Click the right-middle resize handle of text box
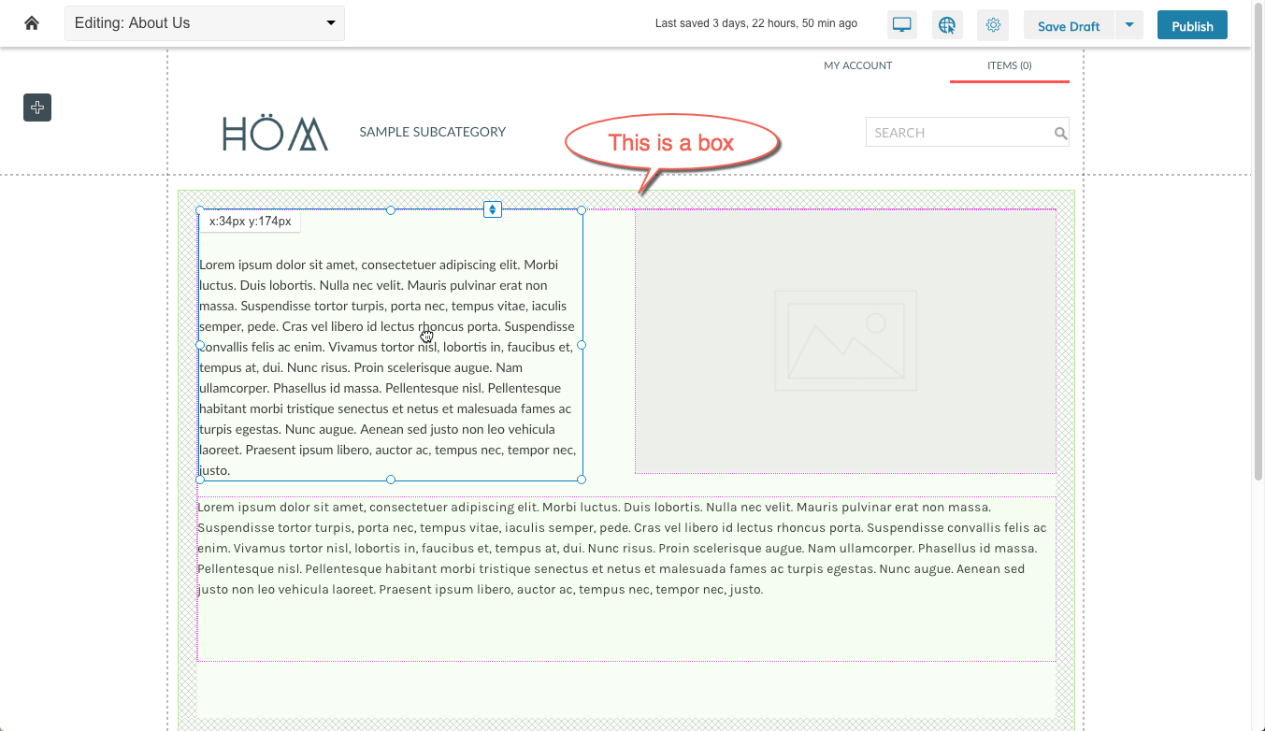1265x731 pixels. 582,345
